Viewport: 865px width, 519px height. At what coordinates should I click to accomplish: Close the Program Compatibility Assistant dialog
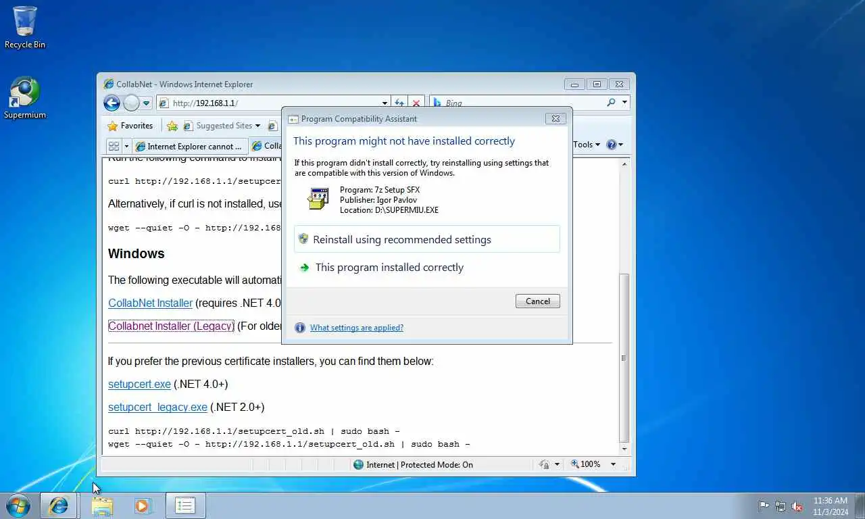click(x=555, y=118)
